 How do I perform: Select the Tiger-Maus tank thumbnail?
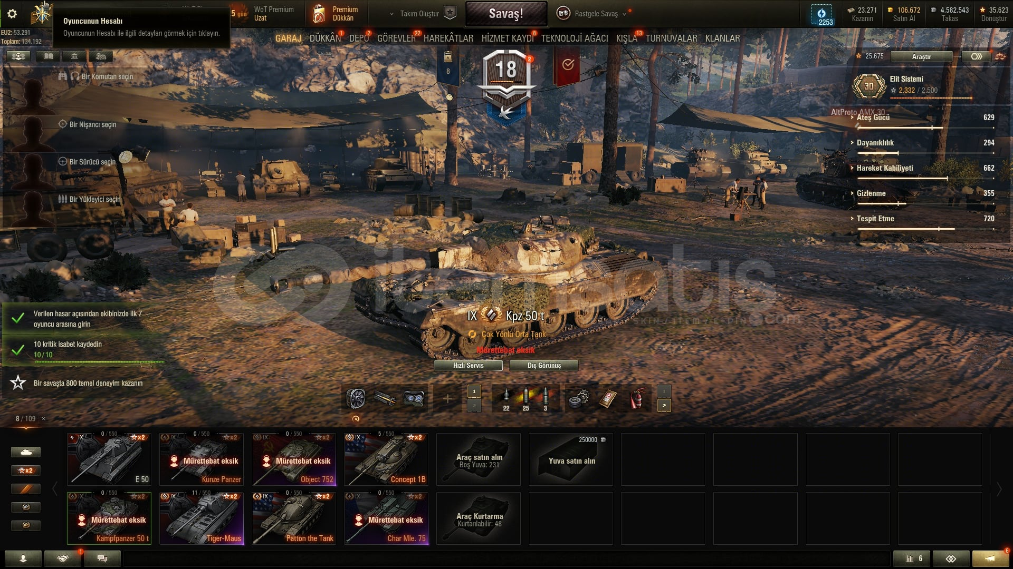[202, 518]
